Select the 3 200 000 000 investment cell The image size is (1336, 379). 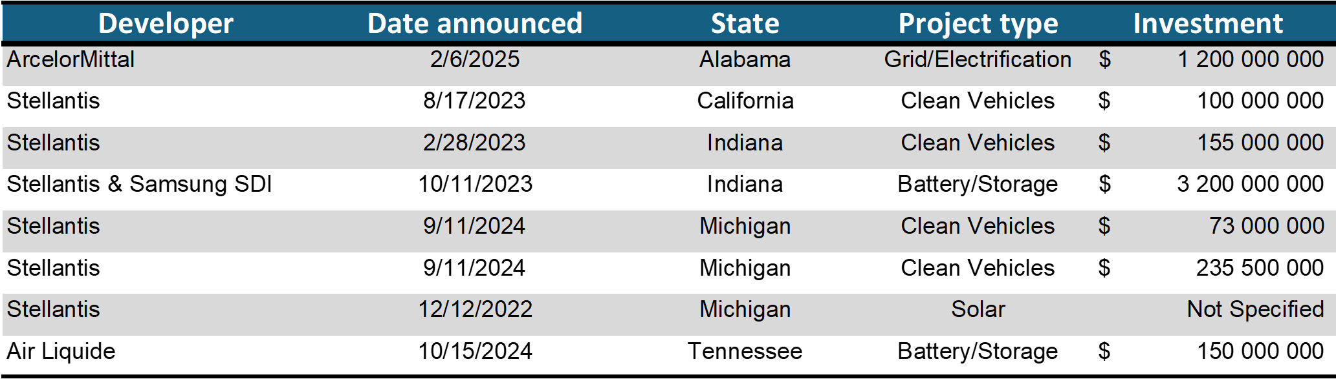tap(1250, 184)
